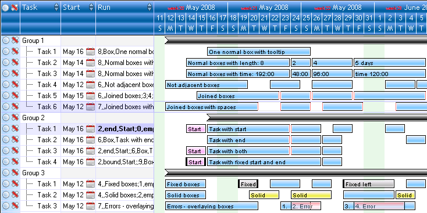Select the 'Solid boxes' row circle
Screen dimensions: 427x213
[x=5, y=195]
